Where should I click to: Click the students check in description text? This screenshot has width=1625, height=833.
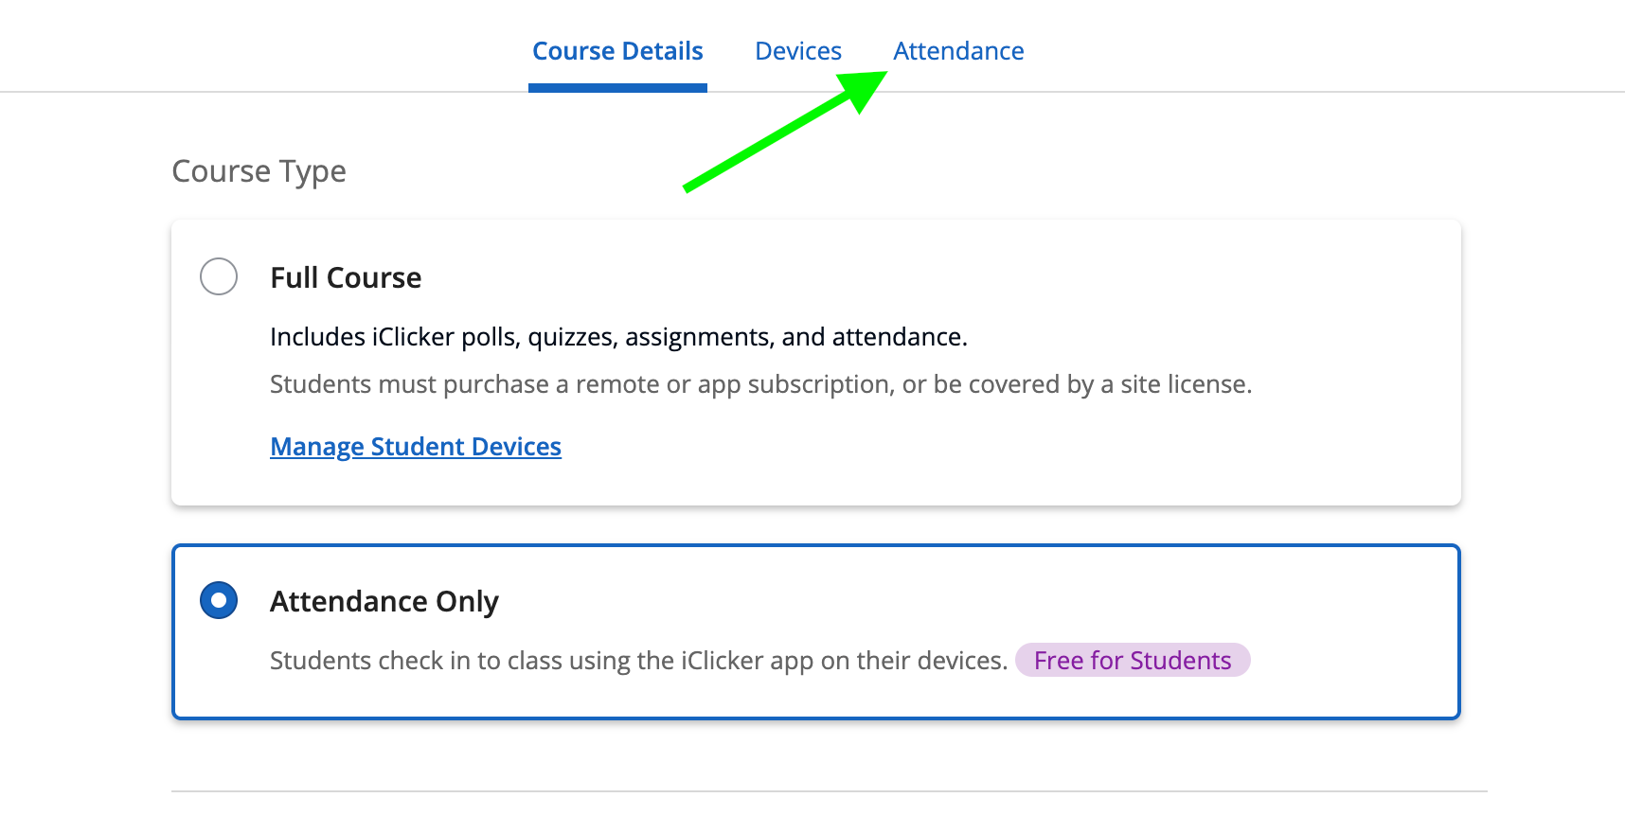click(637, 661)
